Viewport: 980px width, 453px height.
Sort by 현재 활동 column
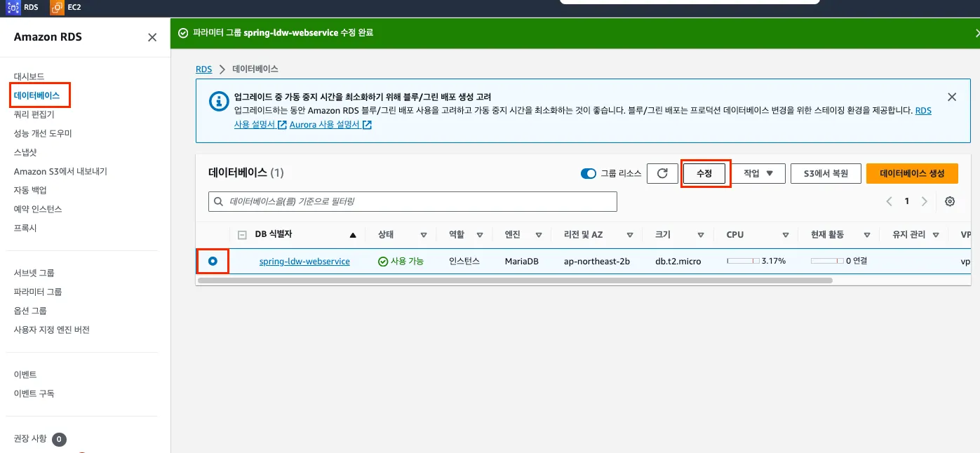click(867, 235)
